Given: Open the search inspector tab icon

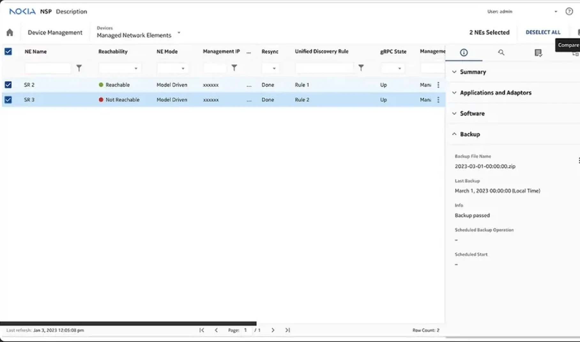Looking at the screenshot, I should [x=501, y=52].
